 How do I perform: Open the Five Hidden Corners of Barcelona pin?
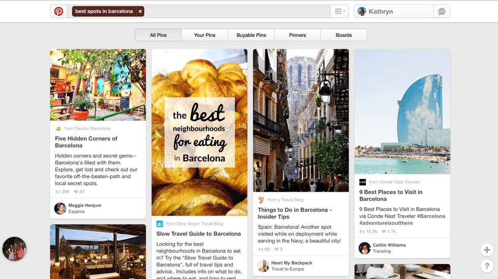tap(86, 142)
